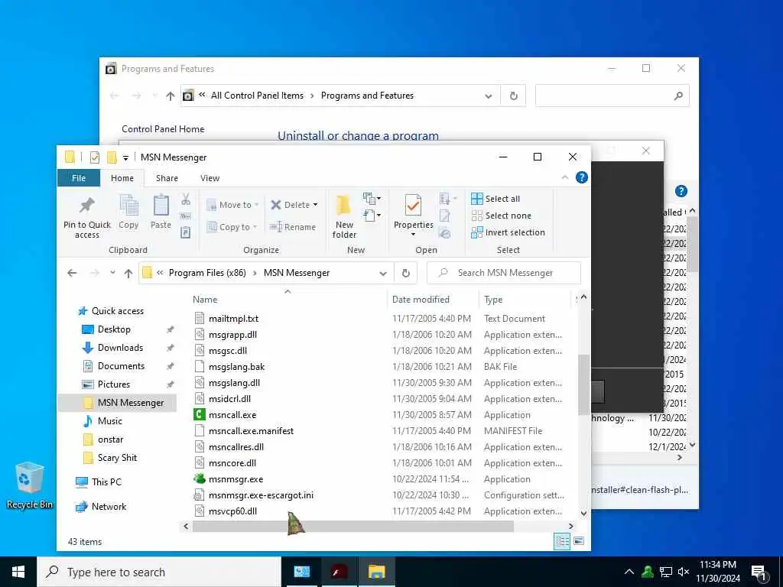The image size is (783, 587).
Task: Switch to Details view icon
Action: [562, 542]
